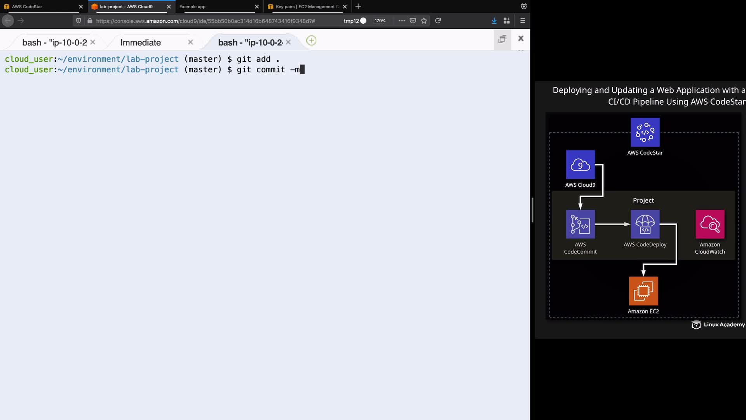
Task: Click the tracking protection shield icon
Action: (x=78, y=21)
